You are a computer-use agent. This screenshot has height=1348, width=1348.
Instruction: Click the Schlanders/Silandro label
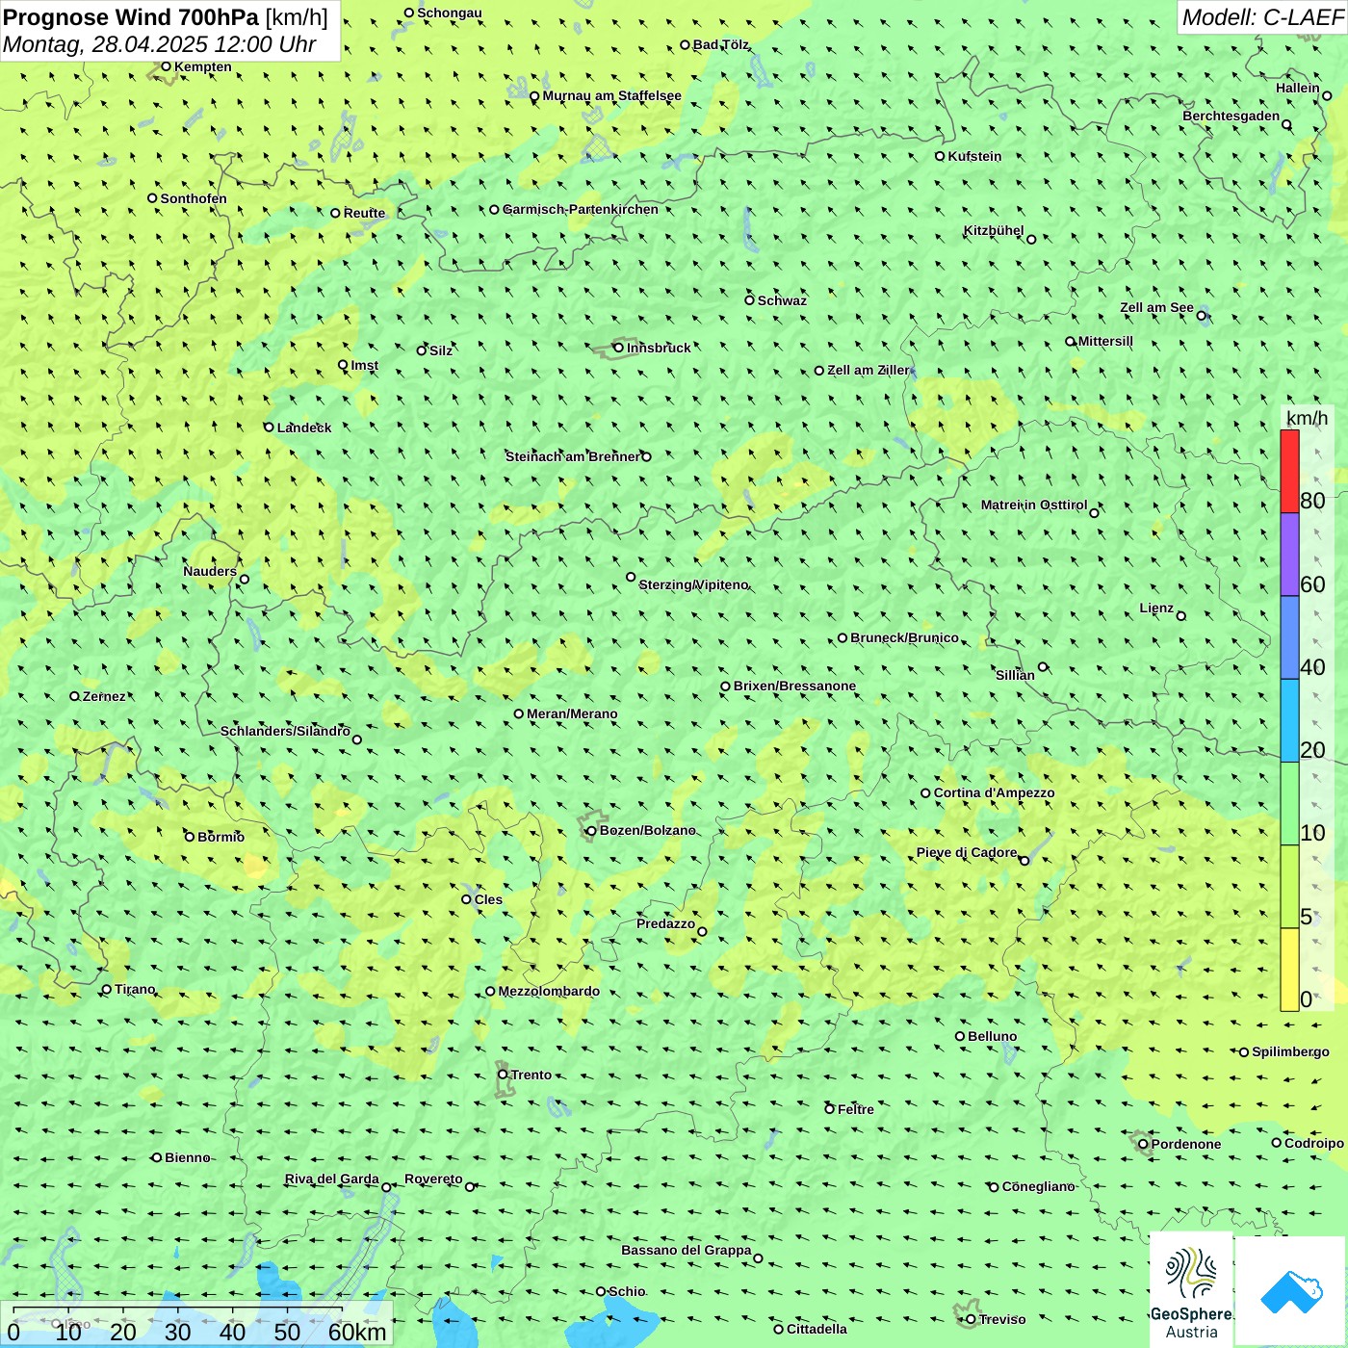coord(285,731)
